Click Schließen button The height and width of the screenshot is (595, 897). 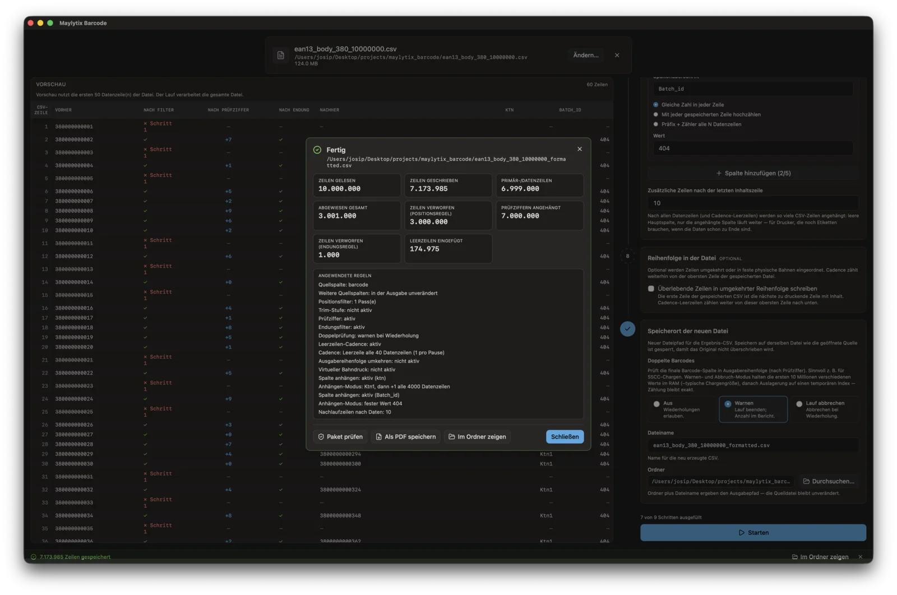click(x=565, y=436)
